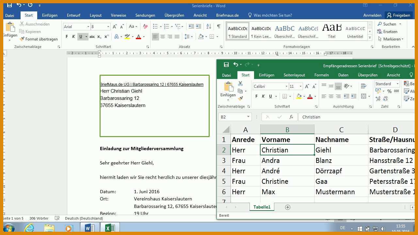
Task: Save the Excel workbook via quick access icon
Action: (226, 65)
